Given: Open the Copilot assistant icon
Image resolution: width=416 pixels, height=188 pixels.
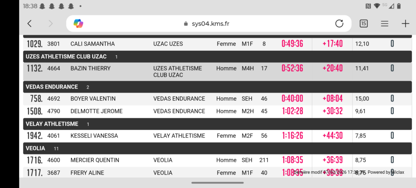Looking at the screenshot, I should (78, 24).
